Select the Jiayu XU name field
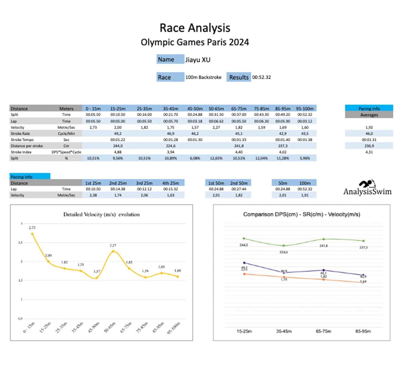Viewport: 401px width, 365px height. pos(198,60)
